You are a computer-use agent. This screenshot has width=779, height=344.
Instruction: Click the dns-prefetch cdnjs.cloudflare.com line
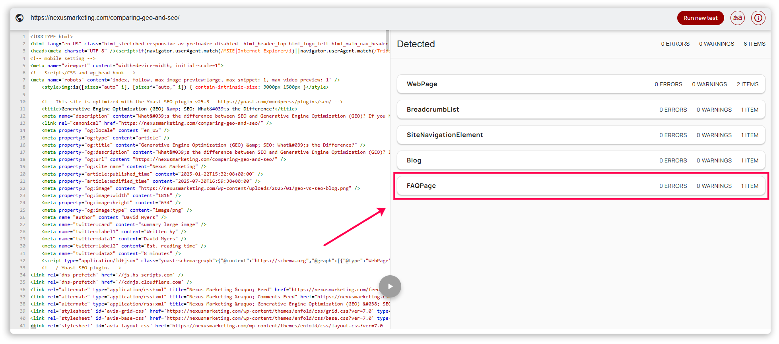pos(111,282)
